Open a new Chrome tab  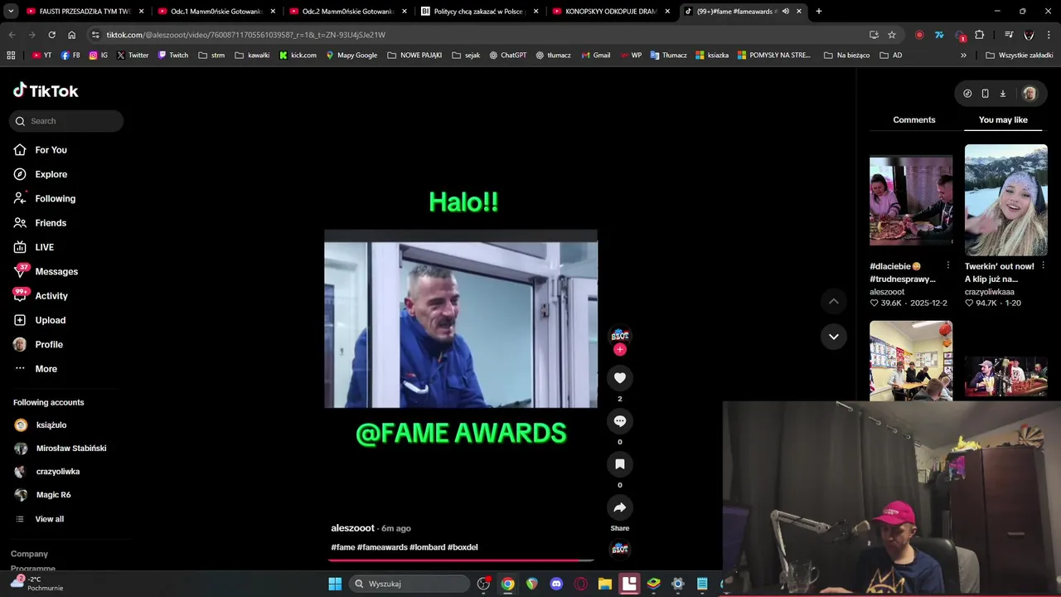point(819,12)
